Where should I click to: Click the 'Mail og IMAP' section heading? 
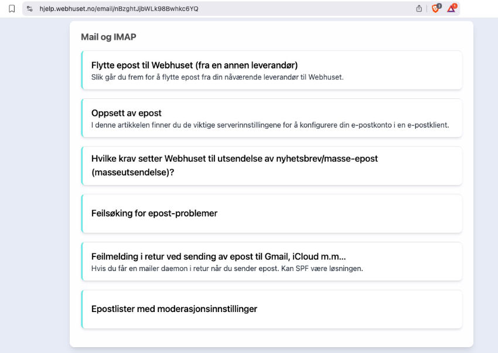click(x=108, y=37)
